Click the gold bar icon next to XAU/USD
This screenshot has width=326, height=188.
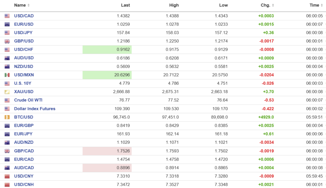[7, 92]
